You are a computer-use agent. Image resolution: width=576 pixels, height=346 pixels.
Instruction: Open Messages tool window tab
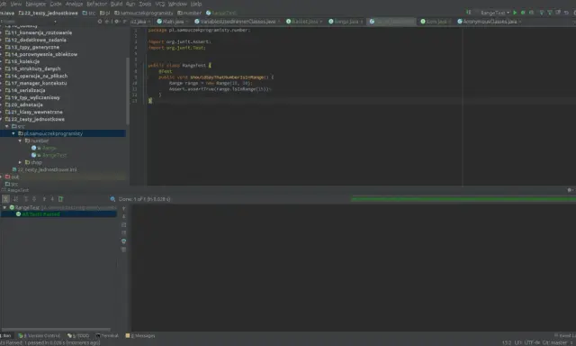coord(140,336)
